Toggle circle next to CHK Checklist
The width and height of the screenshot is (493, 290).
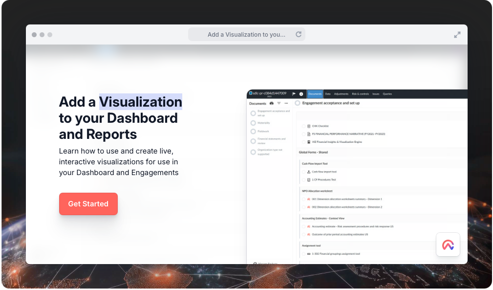(304, 126)
